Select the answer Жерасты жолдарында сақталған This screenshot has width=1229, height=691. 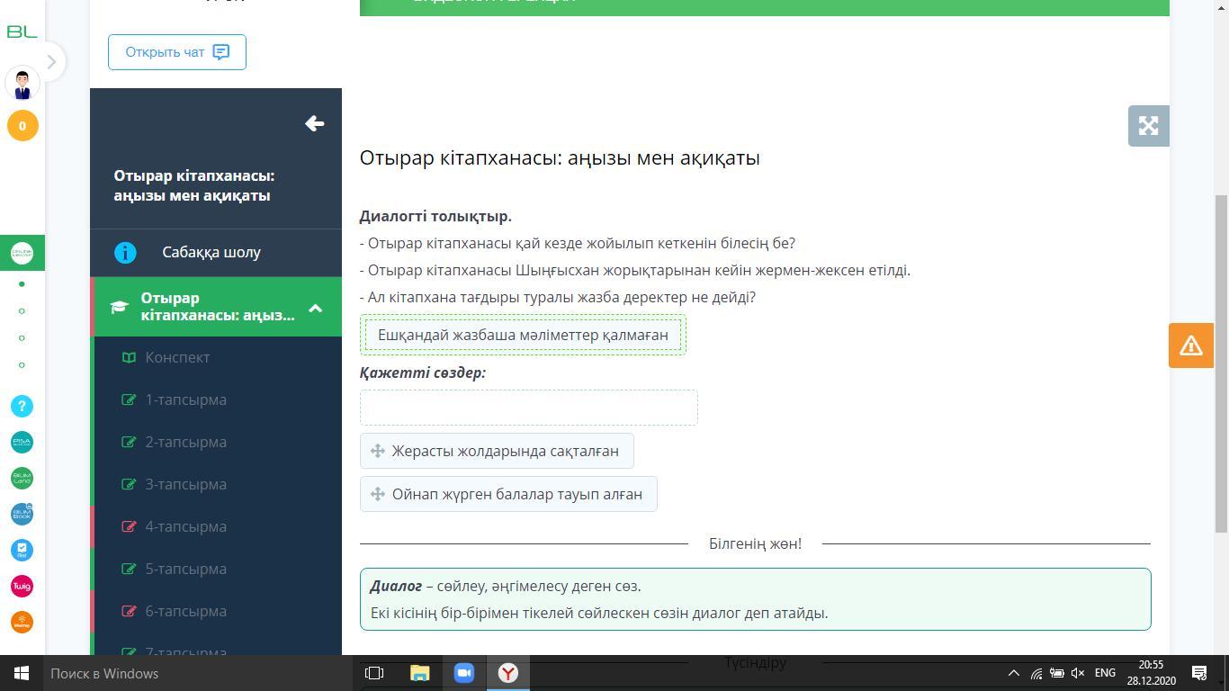[x=497, y=451]
